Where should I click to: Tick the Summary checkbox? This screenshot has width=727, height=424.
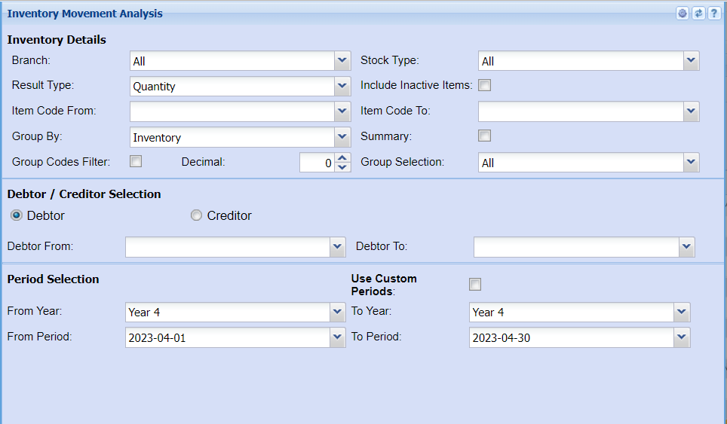485,136
